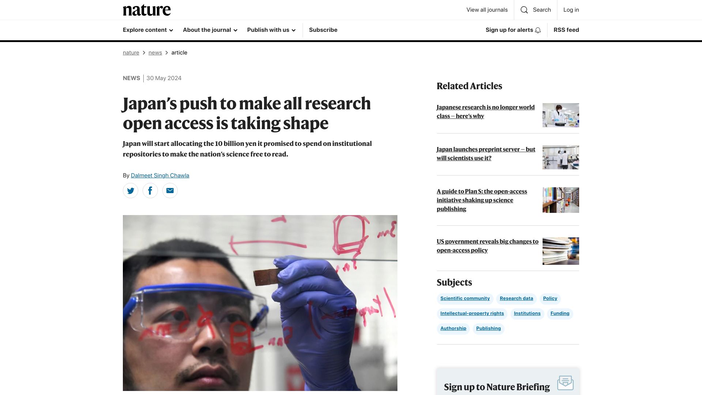Expand the Explore content menu
The height and width of the screenshot is (395, 702).
(x=148, y=30)
